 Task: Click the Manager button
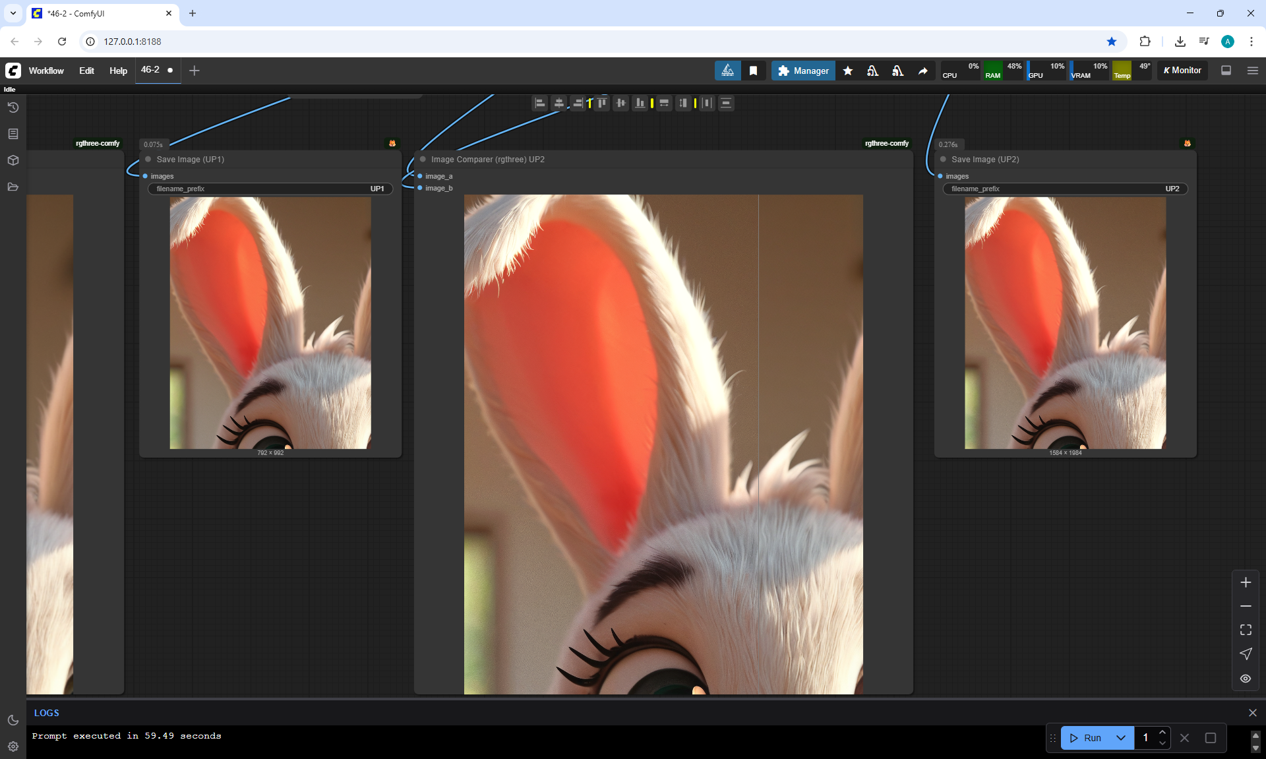[803, 71]
